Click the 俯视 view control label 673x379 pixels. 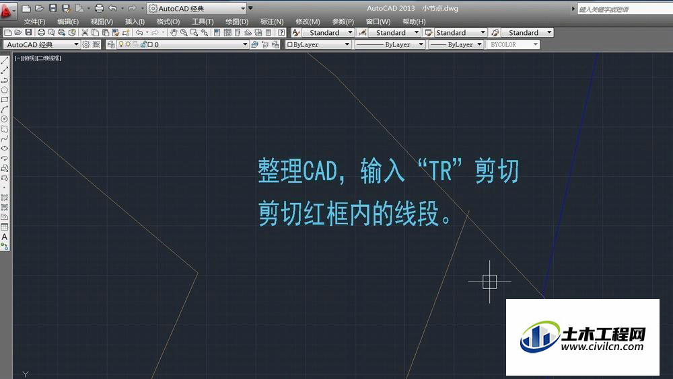tap(29, 58)
